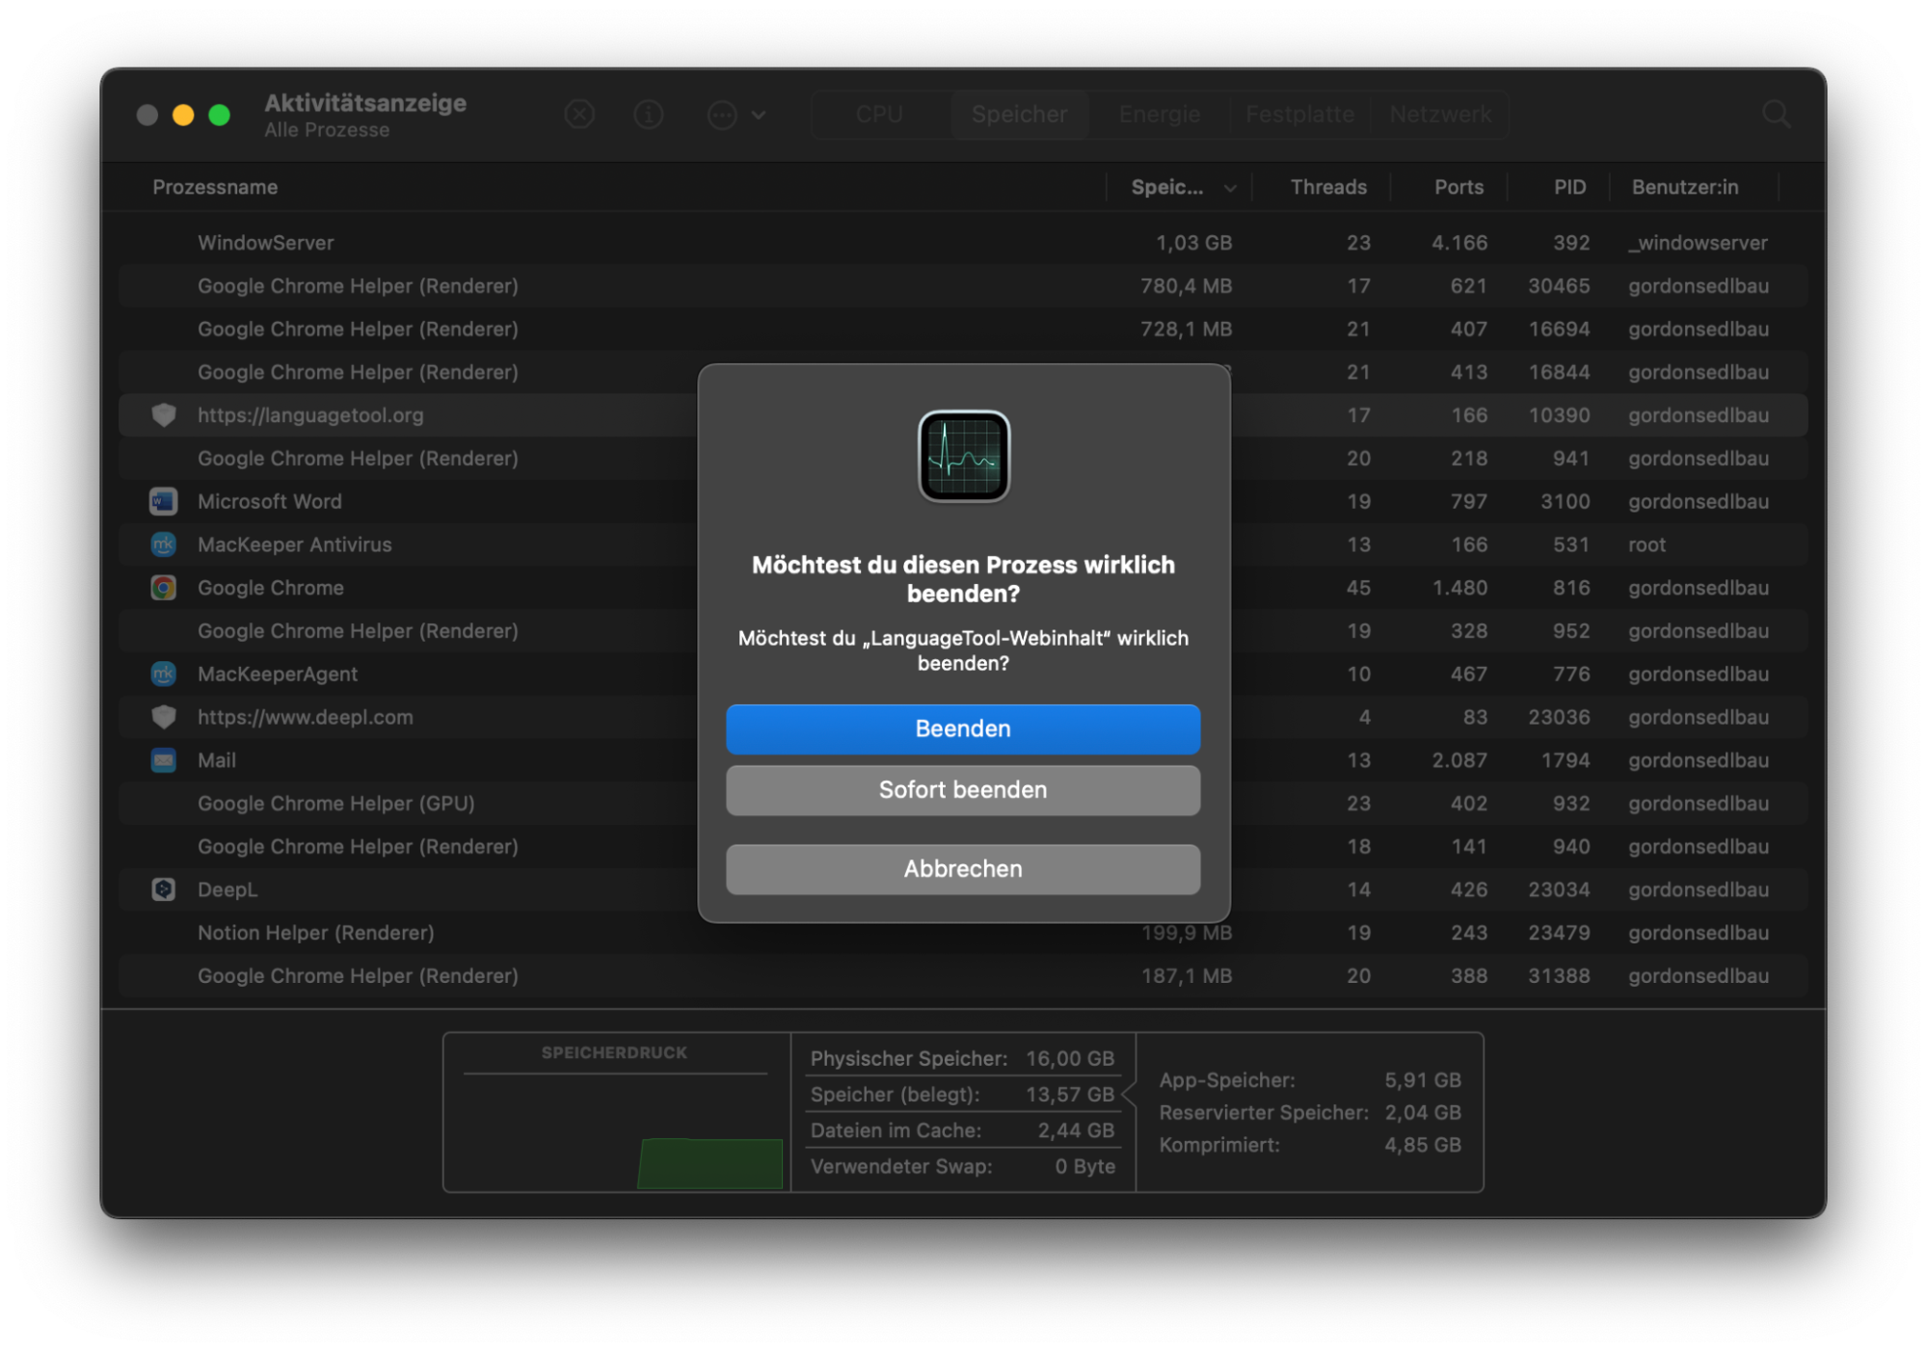Expand the chevron next to the ellipsis button

point(761,114)
